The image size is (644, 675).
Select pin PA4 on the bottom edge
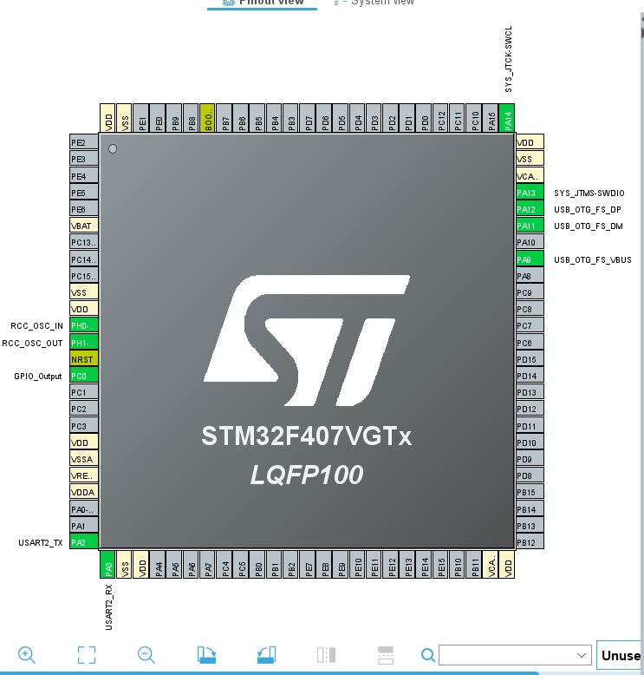coord(158,565)
